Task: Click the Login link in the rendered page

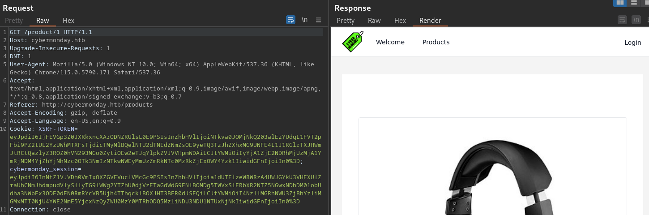Action: (x=633, y=43)
